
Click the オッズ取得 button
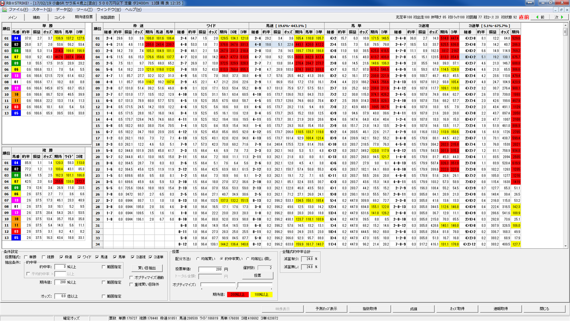pyautogui.click(x=457, y=309)
